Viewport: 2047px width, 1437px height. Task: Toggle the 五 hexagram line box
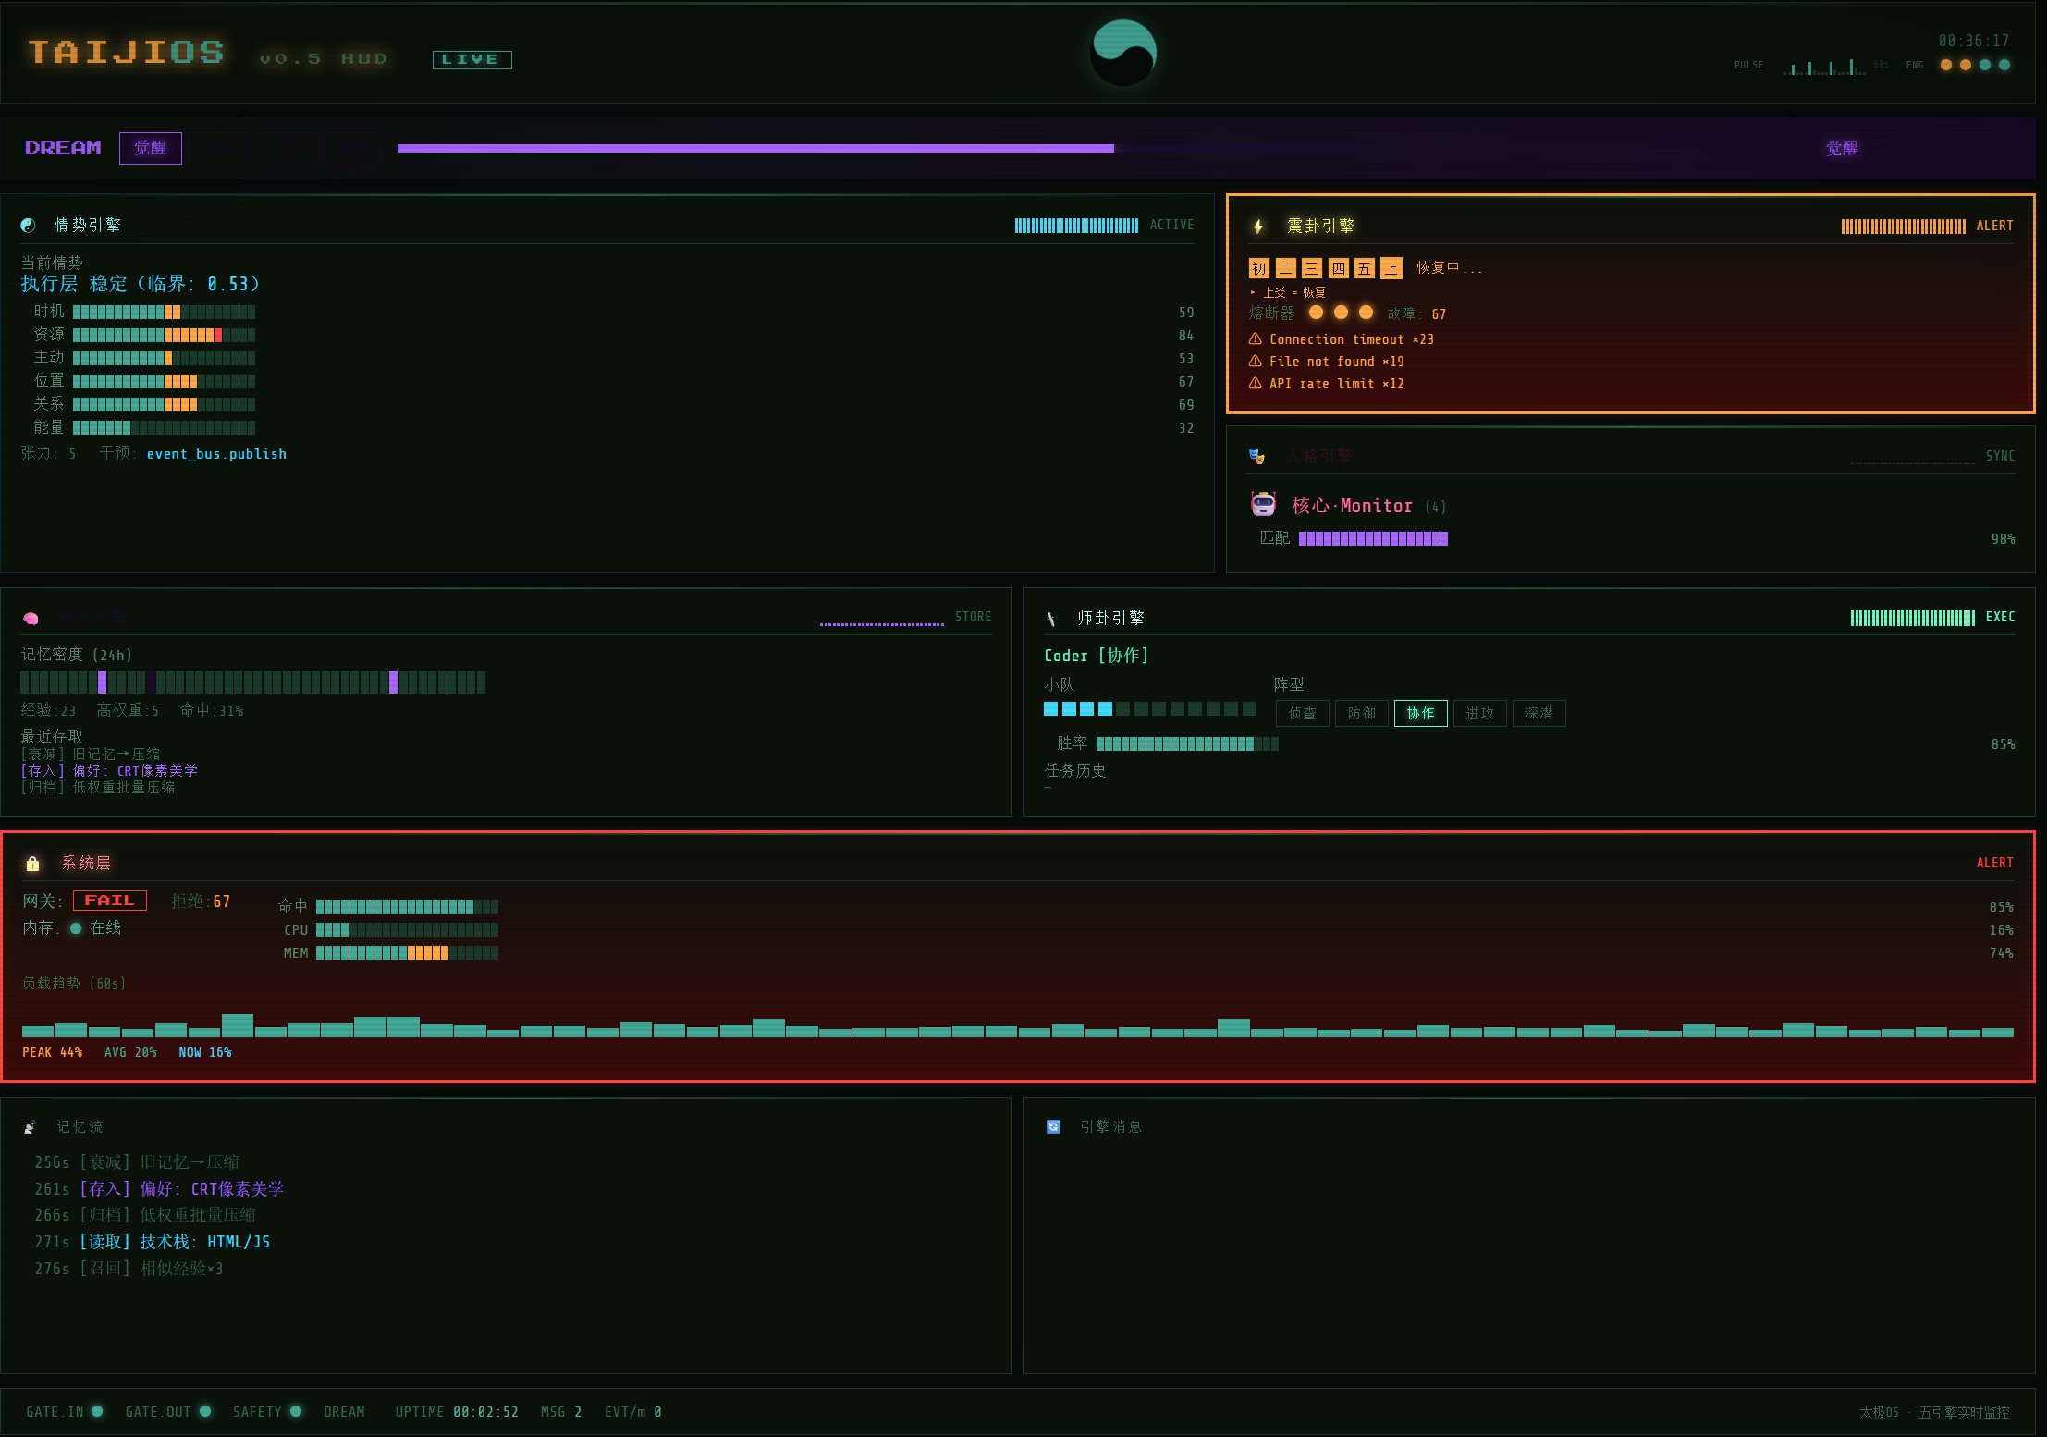point(1364,268)
